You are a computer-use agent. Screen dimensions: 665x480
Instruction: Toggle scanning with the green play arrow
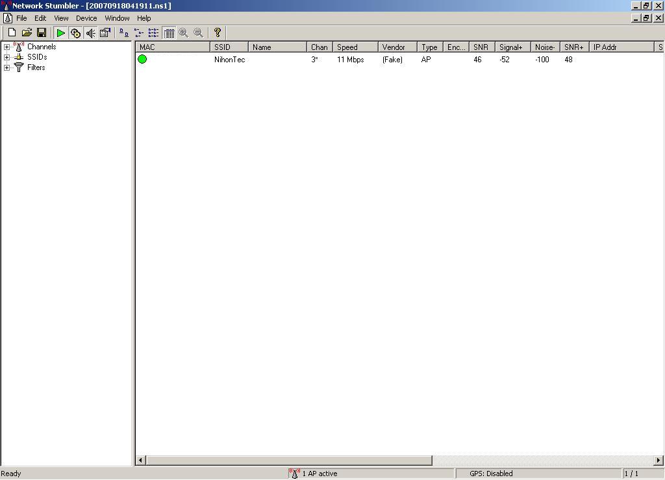60,32
